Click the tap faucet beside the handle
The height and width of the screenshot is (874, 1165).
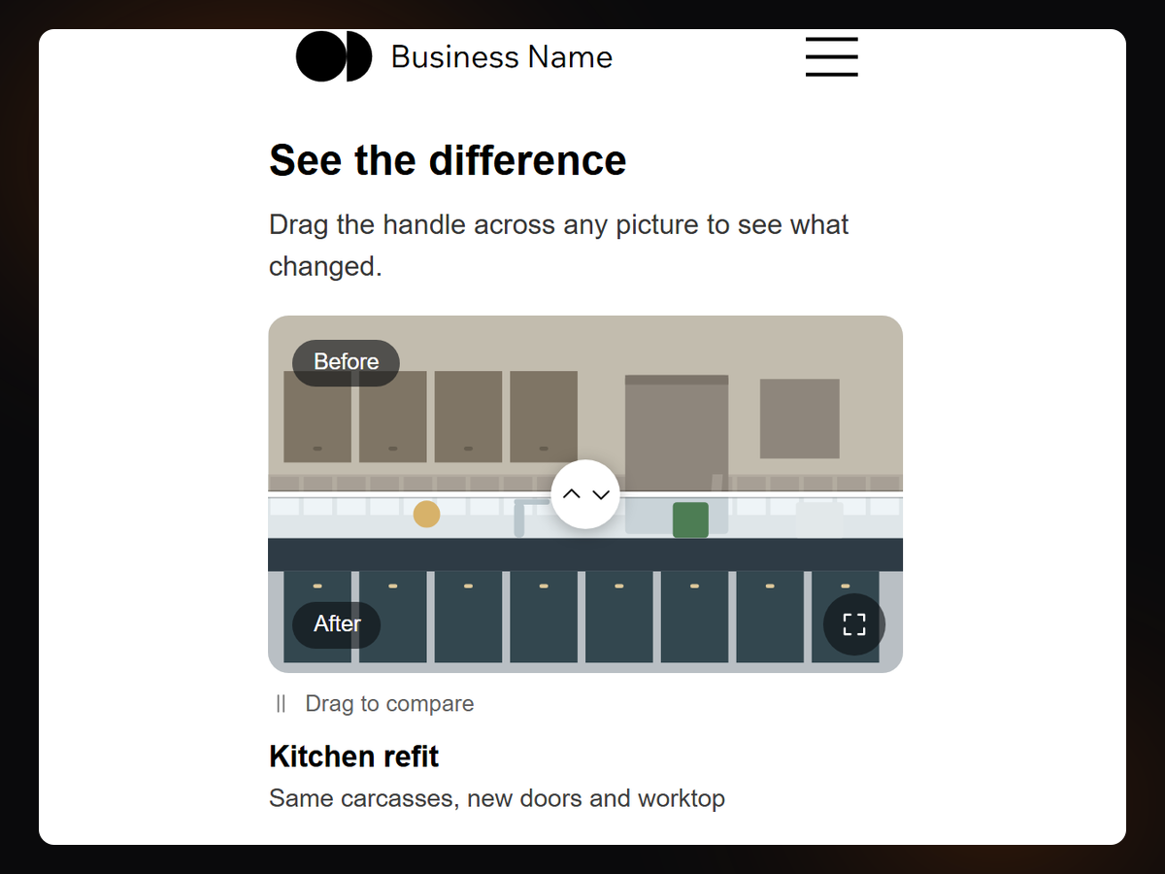tap(531, 517)
